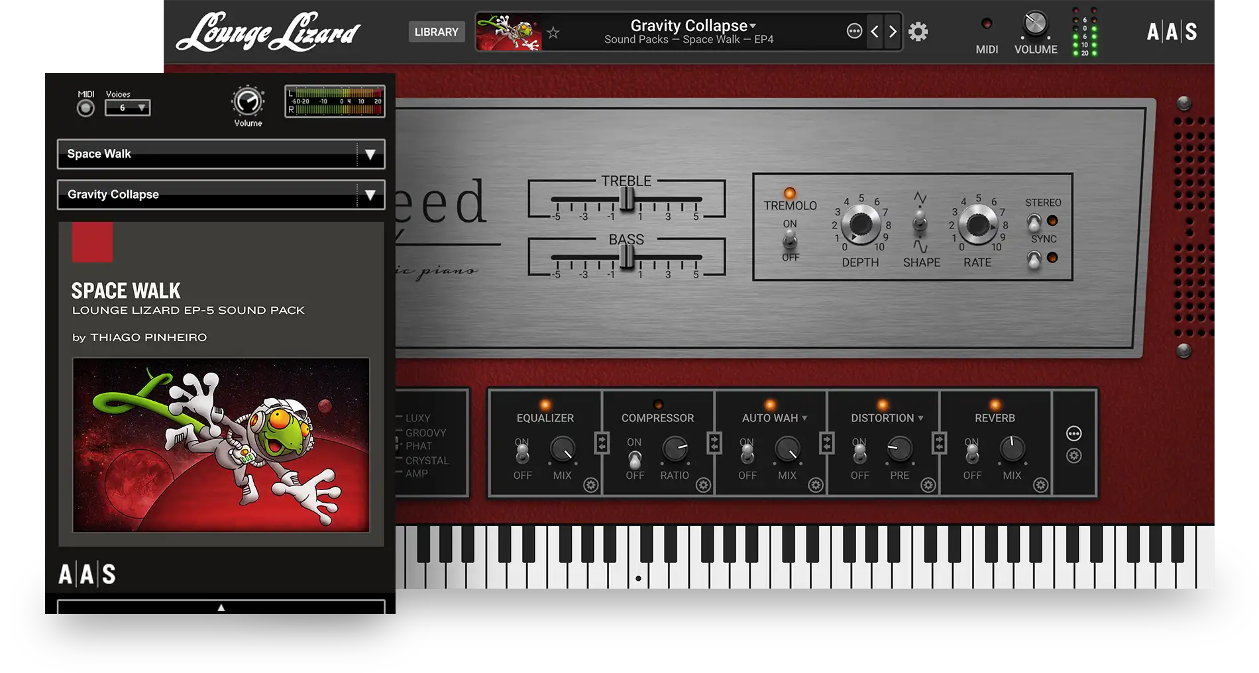Viewport: 1259px width, 673px height.
Task: Click the settings gear in top bar
Action: (918, 32)
